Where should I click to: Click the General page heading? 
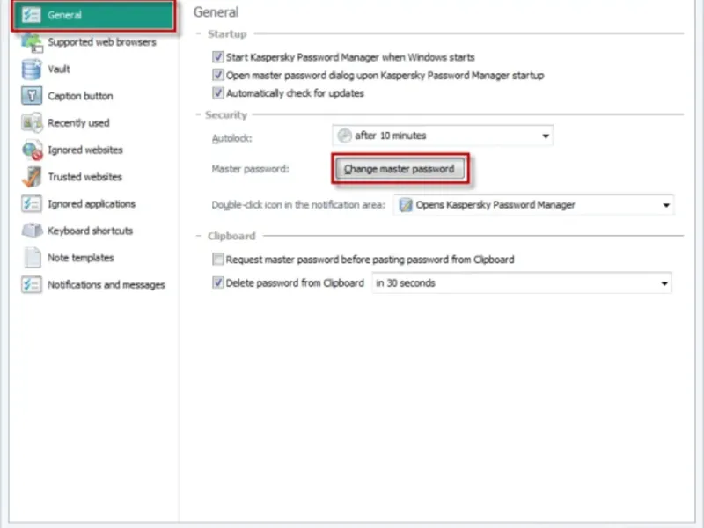216,12
